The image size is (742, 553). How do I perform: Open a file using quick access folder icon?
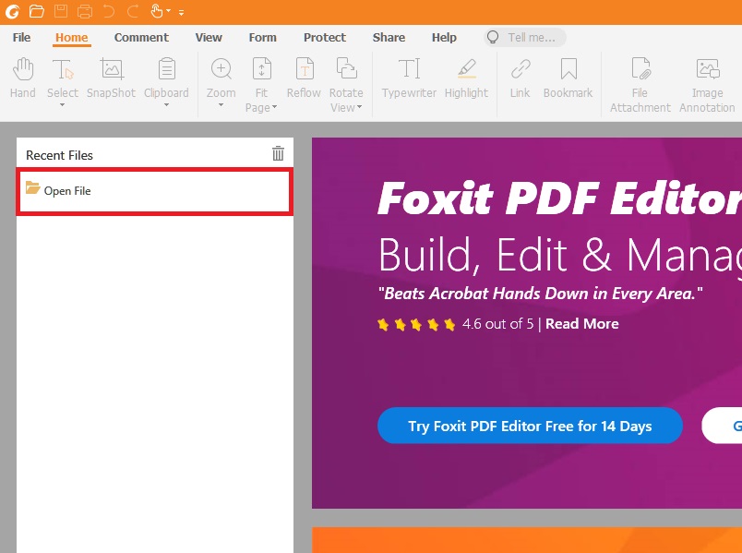point(36,11)
